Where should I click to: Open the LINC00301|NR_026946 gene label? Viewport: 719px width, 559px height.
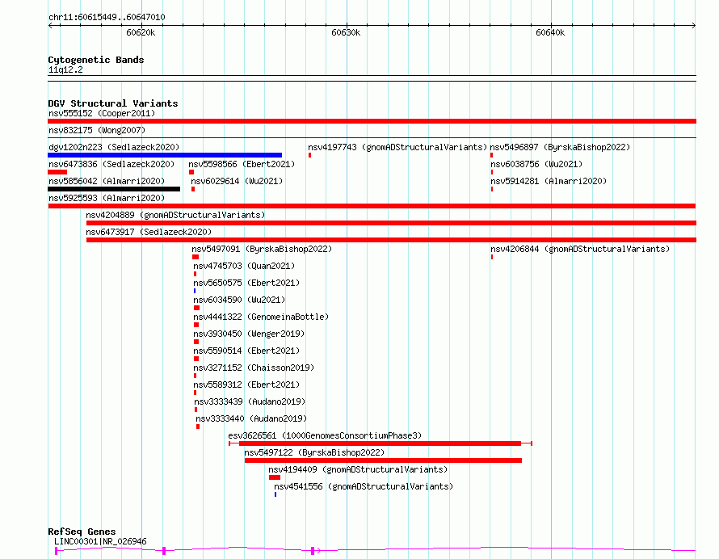pyautogui.click(x=100, y=541)
